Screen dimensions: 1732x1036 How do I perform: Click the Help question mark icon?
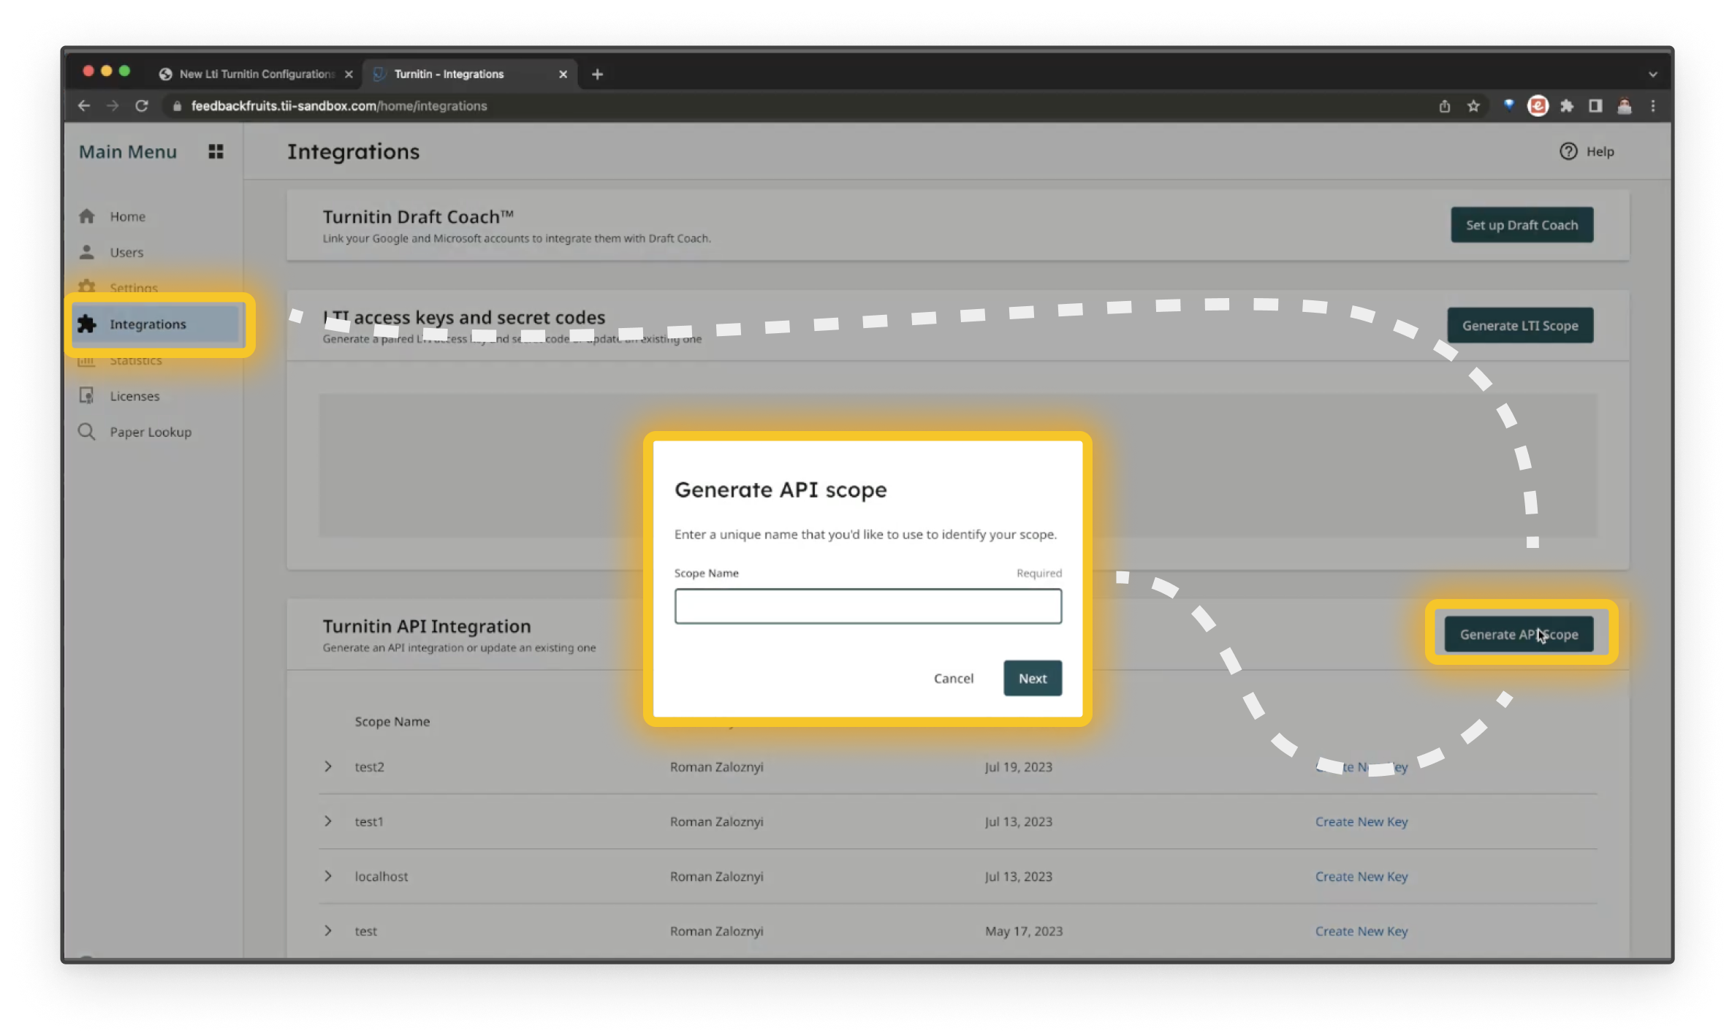coord(1568,151)
